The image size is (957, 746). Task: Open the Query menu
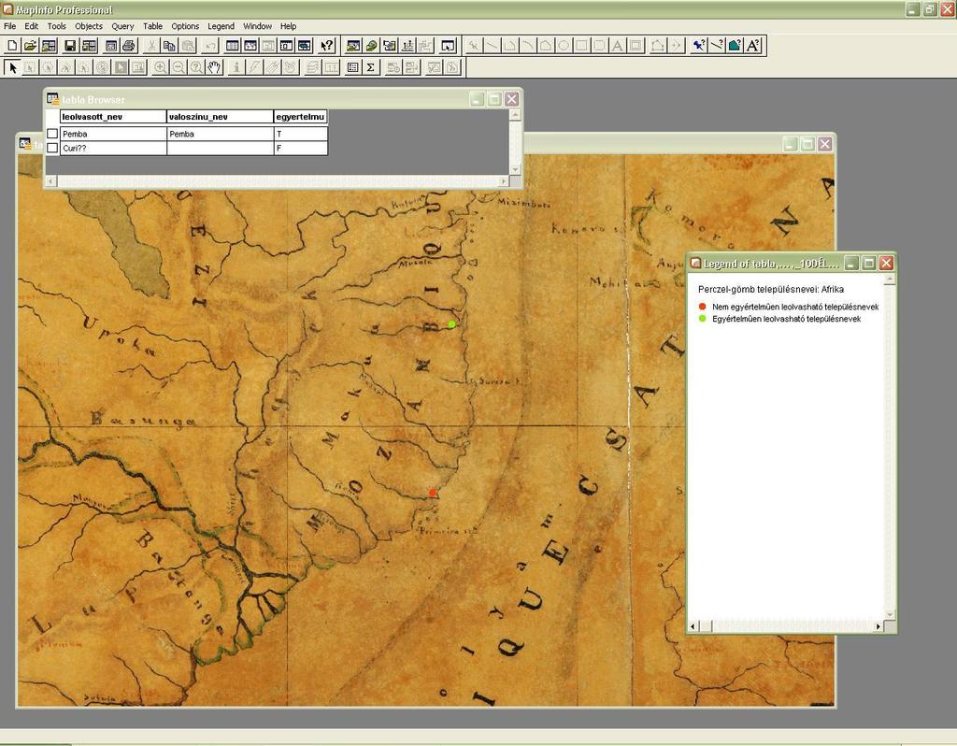click(122, 26)
